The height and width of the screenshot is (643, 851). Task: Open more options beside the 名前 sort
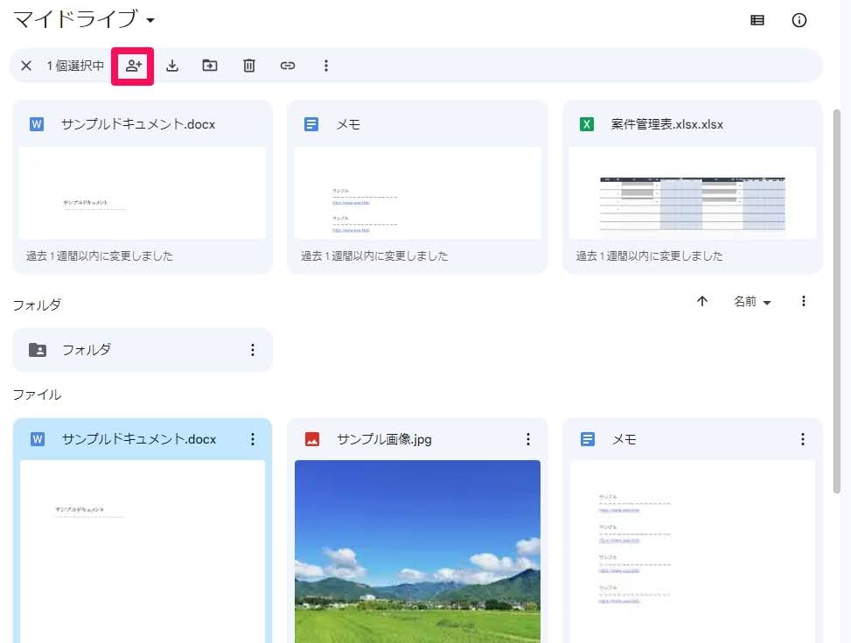point(804,301)
